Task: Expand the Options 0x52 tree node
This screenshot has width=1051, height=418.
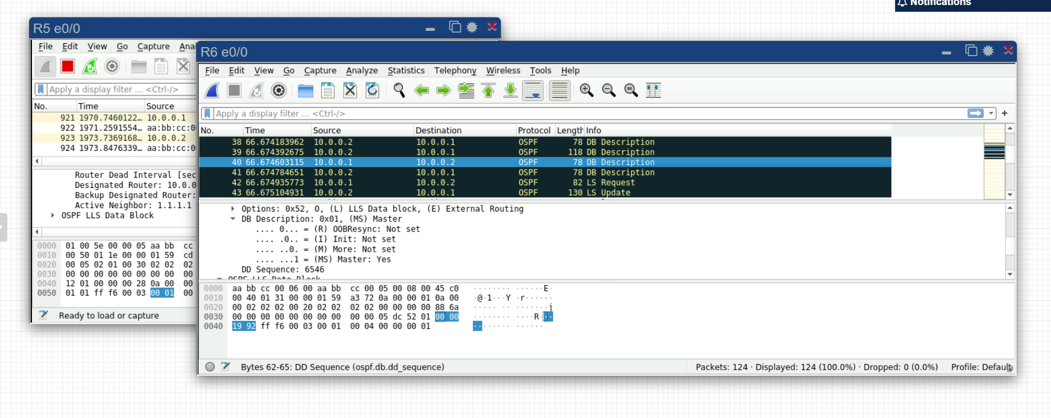Action: point(233,209)
